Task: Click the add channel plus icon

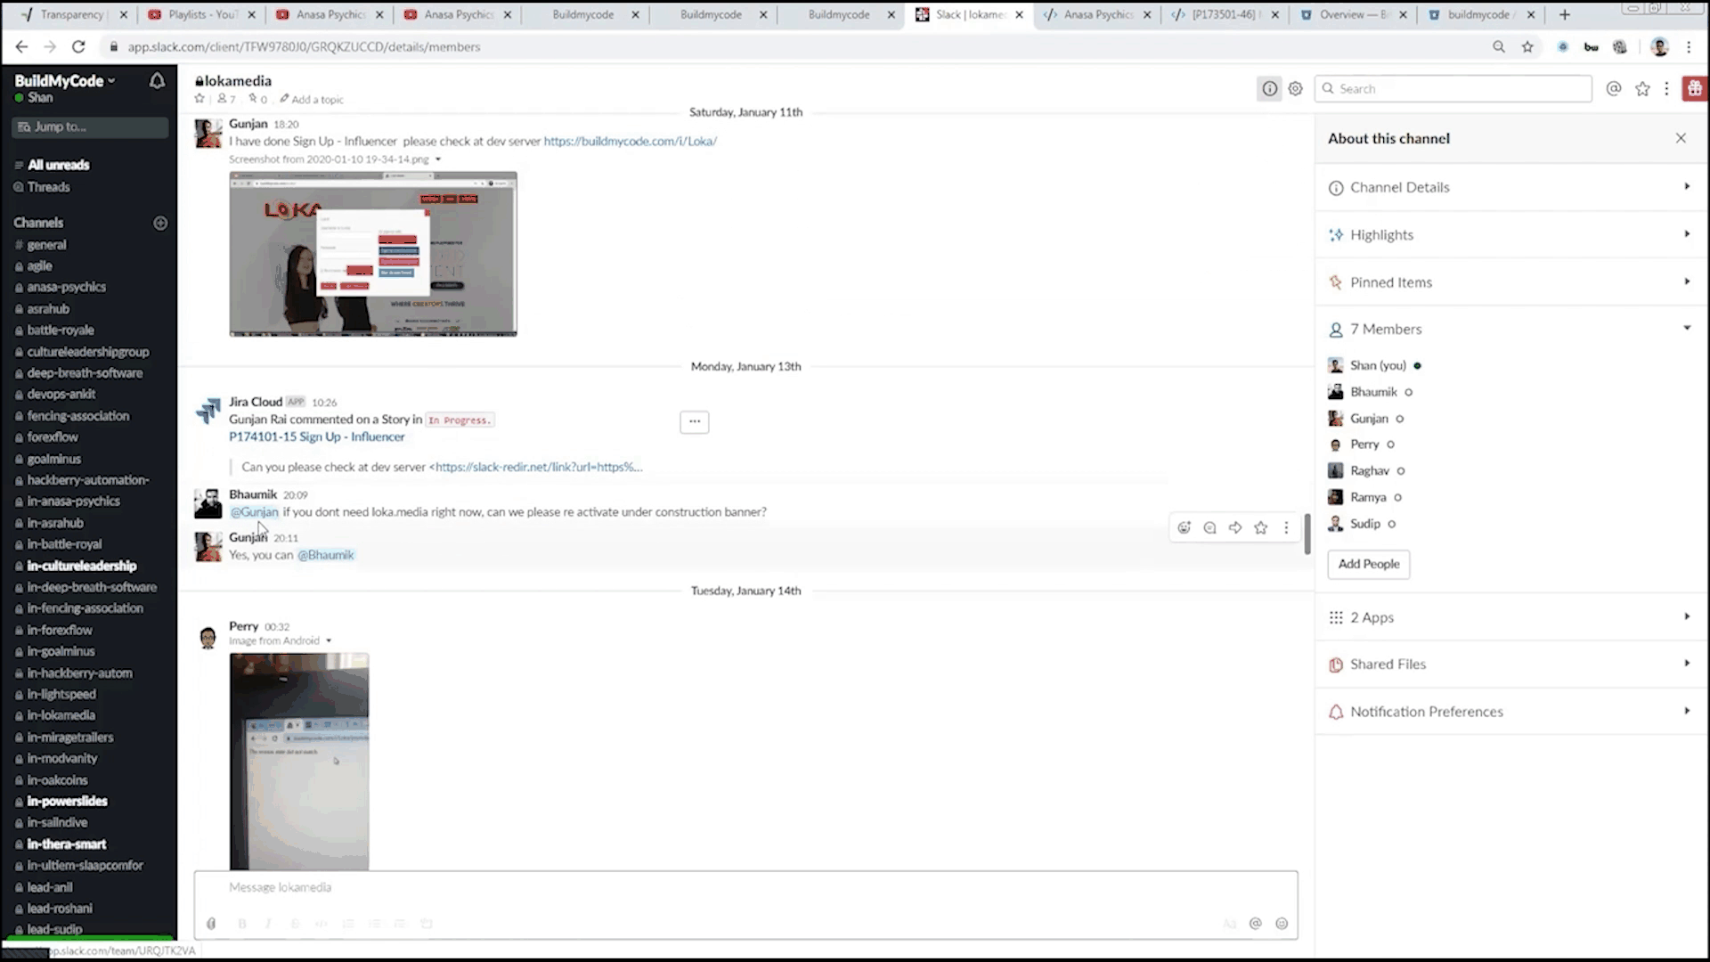Action: pos(160,223)
